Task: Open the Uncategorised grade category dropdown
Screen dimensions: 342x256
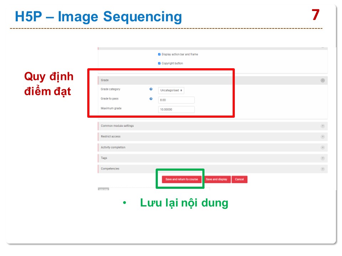Action: point(171,90)
